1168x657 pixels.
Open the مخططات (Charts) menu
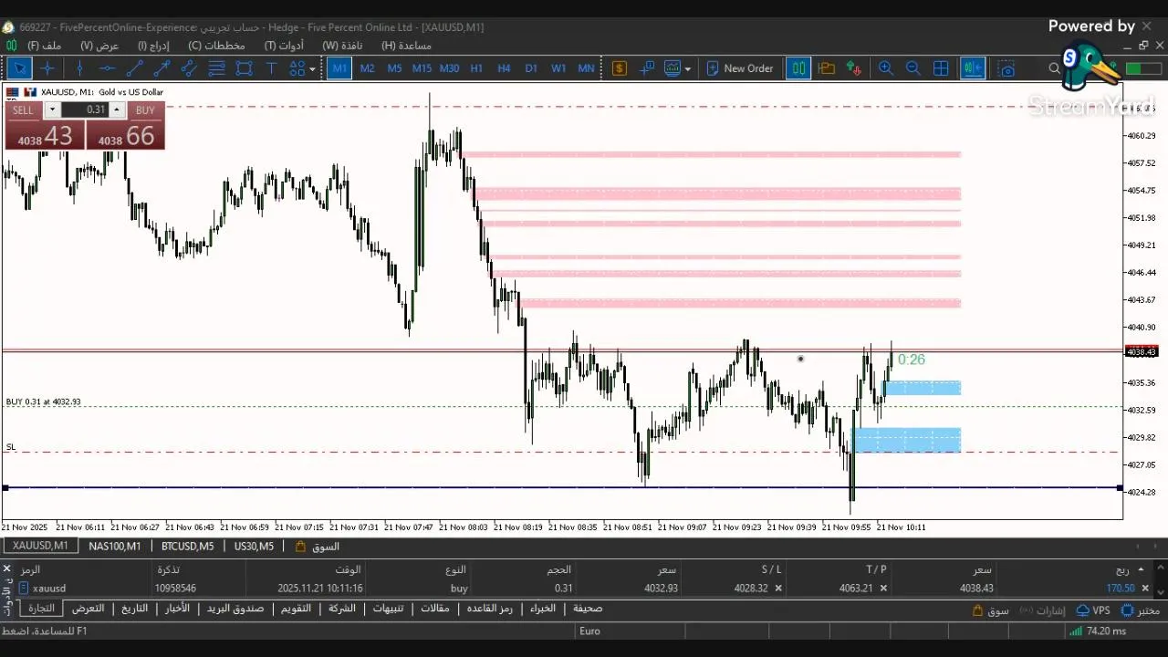coord(216,45)
